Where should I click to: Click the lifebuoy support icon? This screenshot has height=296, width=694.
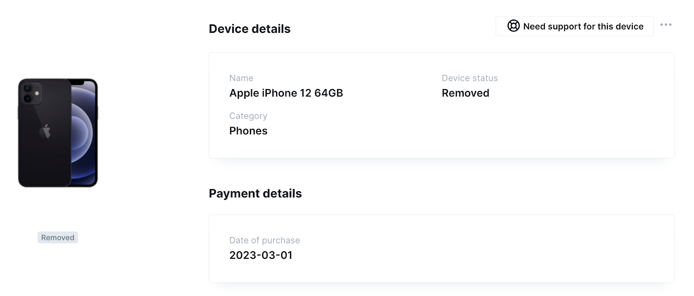(513, 26)
